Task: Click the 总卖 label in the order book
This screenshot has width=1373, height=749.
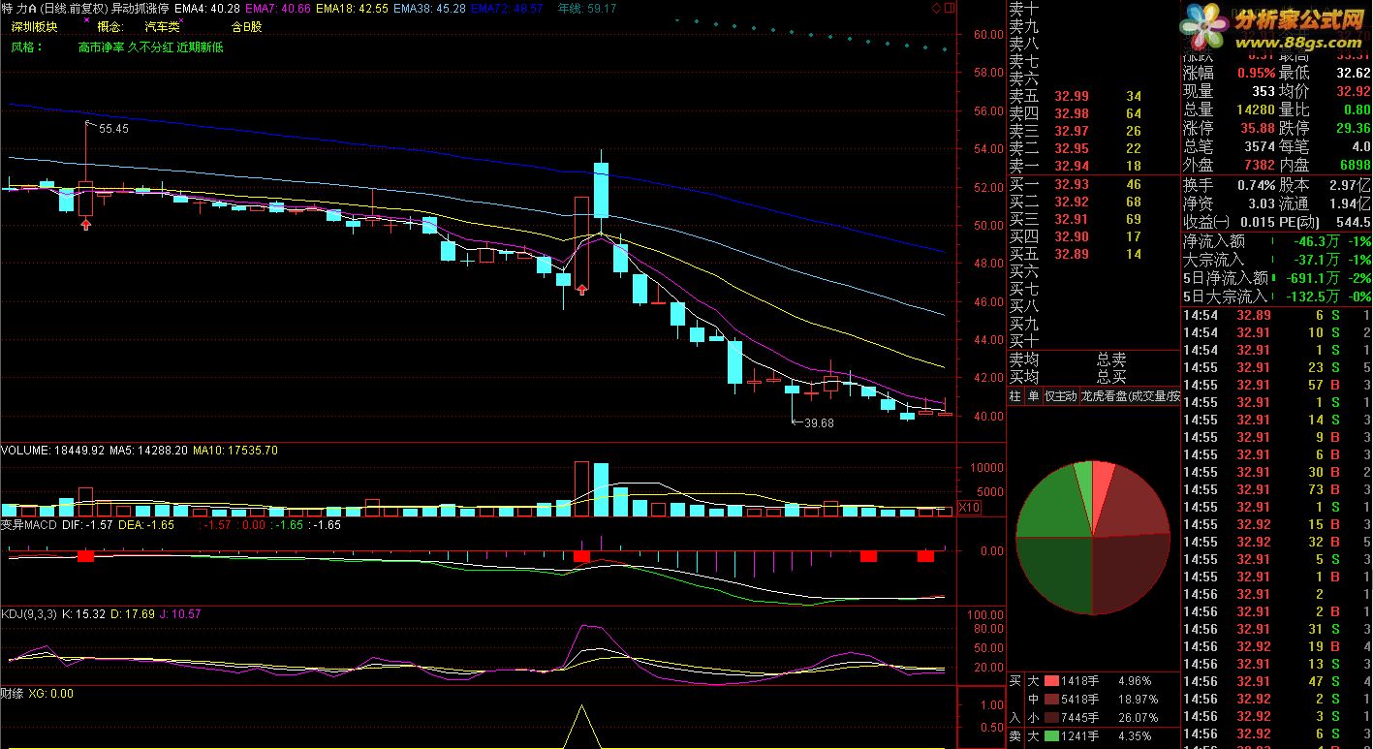Action: pos(1111,359)
